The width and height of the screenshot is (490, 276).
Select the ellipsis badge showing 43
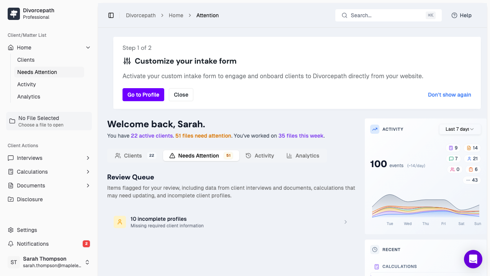472,180
